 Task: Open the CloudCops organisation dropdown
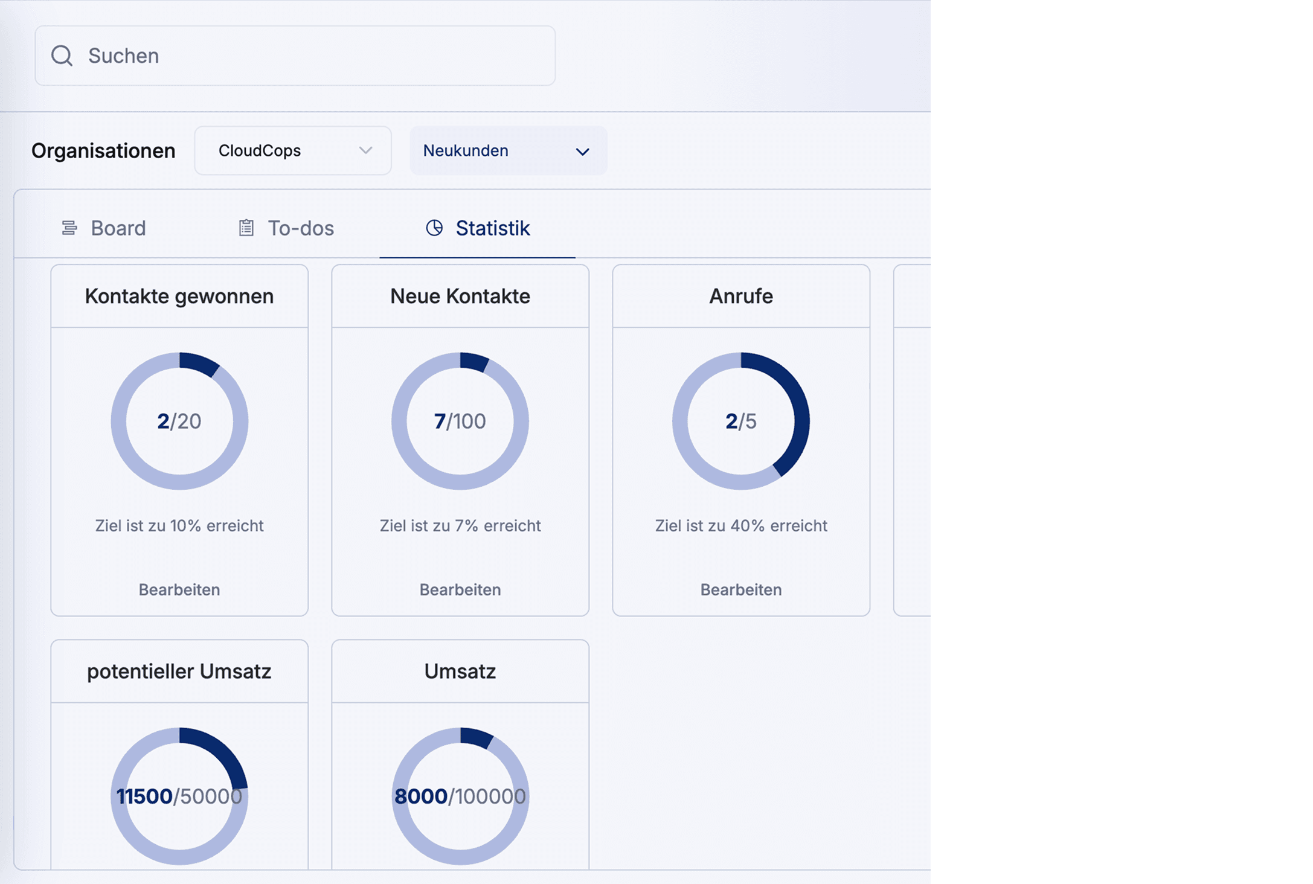(292, 150)
